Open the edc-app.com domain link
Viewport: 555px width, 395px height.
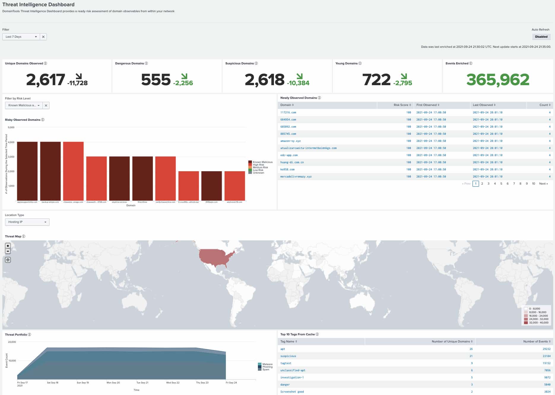click(289, 155)
